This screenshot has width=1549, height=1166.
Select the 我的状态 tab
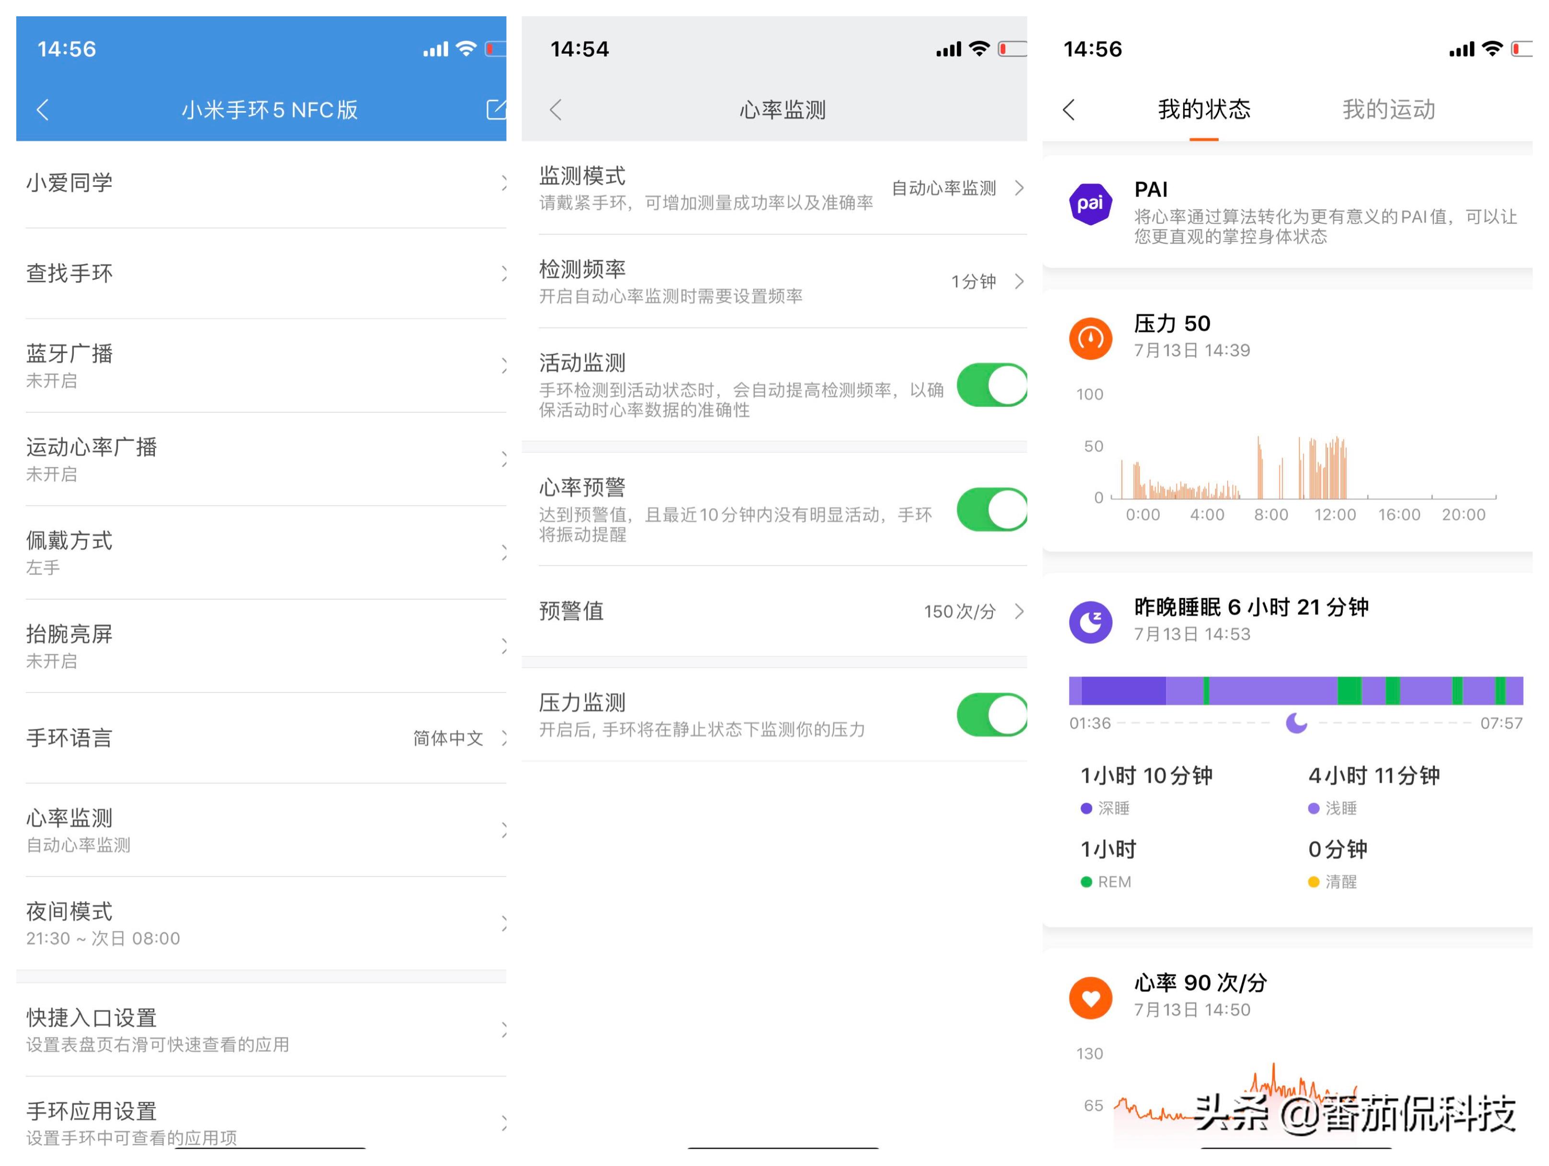pos(1203,110)
